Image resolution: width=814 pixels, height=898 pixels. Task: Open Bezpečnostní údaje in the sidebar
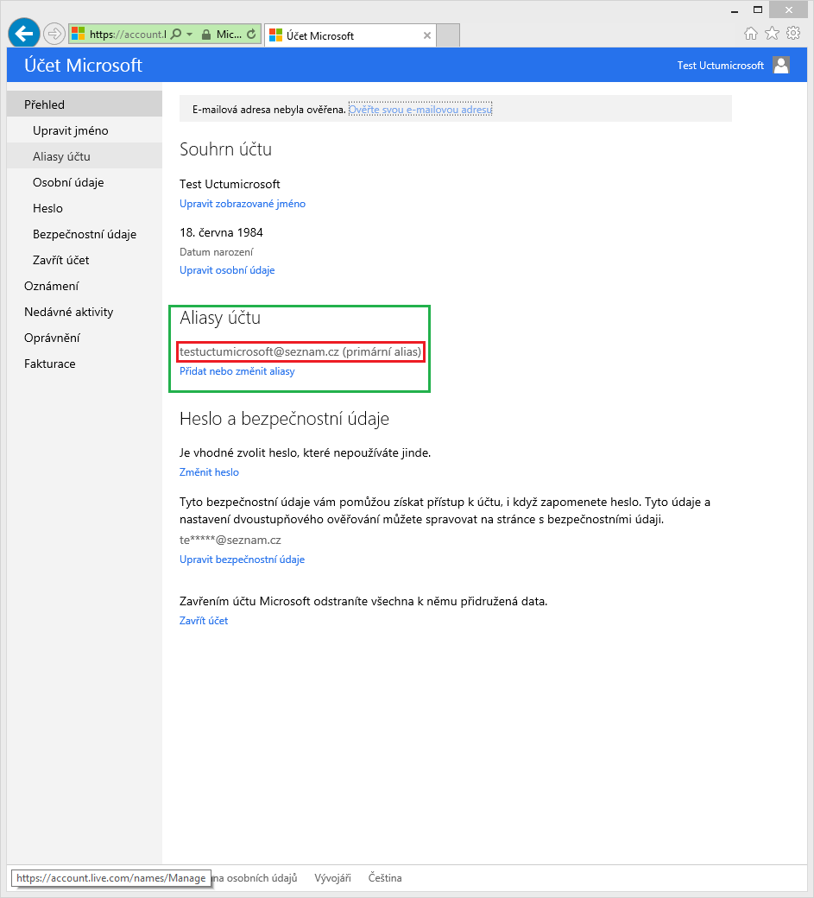85,234
